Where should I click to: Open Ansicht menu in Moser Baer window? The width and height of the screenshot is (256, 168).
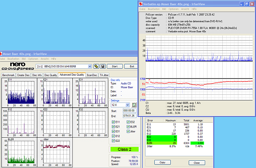coord(45,59)
